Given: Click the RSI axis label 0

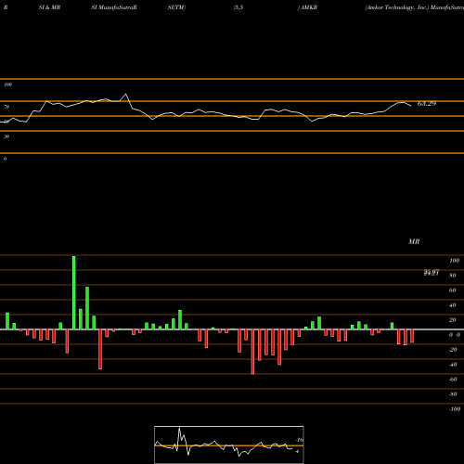Looking at the screenshot, I should tap(5, 159).
